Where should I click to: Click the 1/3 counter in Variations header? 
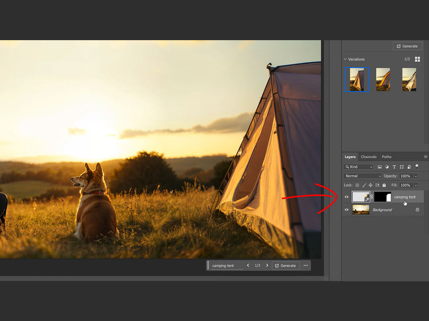click(x=407, y=59)
